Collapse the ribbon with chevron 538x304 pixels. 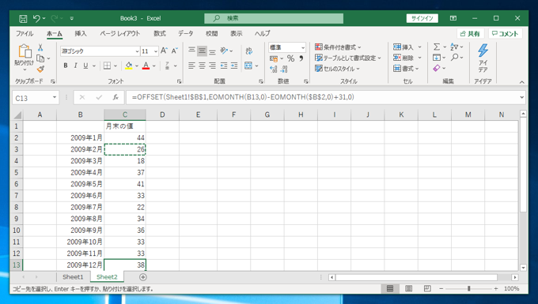[x=521, y=82]
